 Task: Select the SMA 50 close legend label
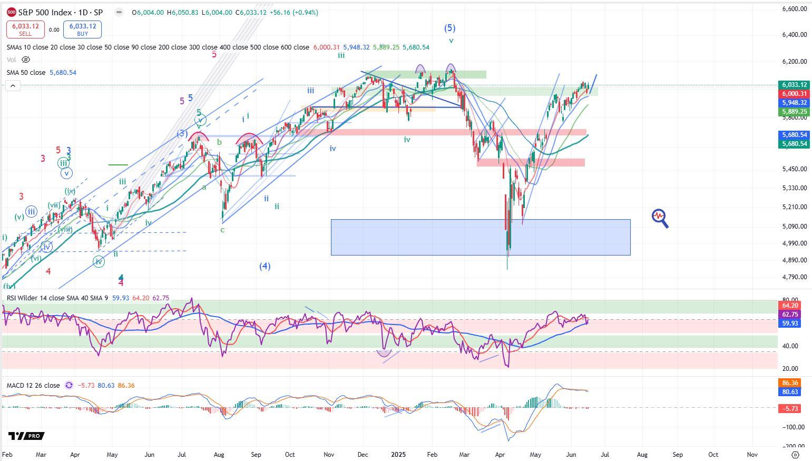pyautogui.click(x=26, y=72)
